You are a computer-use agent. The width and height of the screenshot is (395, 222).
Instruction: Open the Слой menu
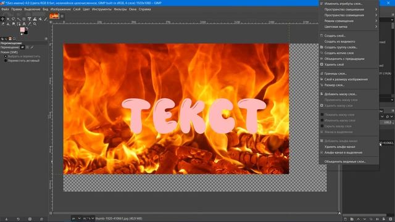(77, 9)
